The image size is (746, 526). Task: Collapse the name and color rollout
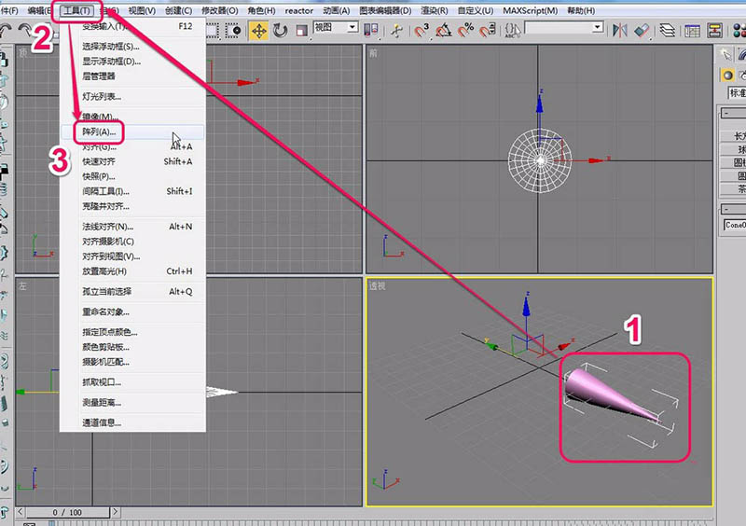725,208
